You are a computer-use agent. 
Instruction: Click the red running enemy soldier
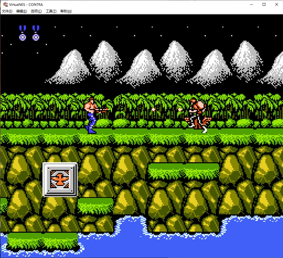(x=198, y=116)
